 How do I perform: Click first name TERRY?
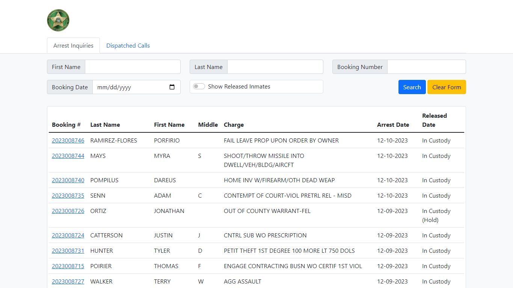click(162, 282)
